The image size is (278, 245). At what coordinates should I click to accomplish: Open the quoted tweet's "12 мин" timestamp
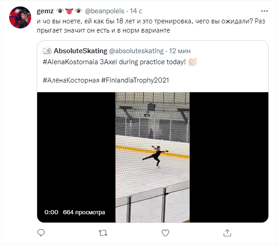click(180, 50)
